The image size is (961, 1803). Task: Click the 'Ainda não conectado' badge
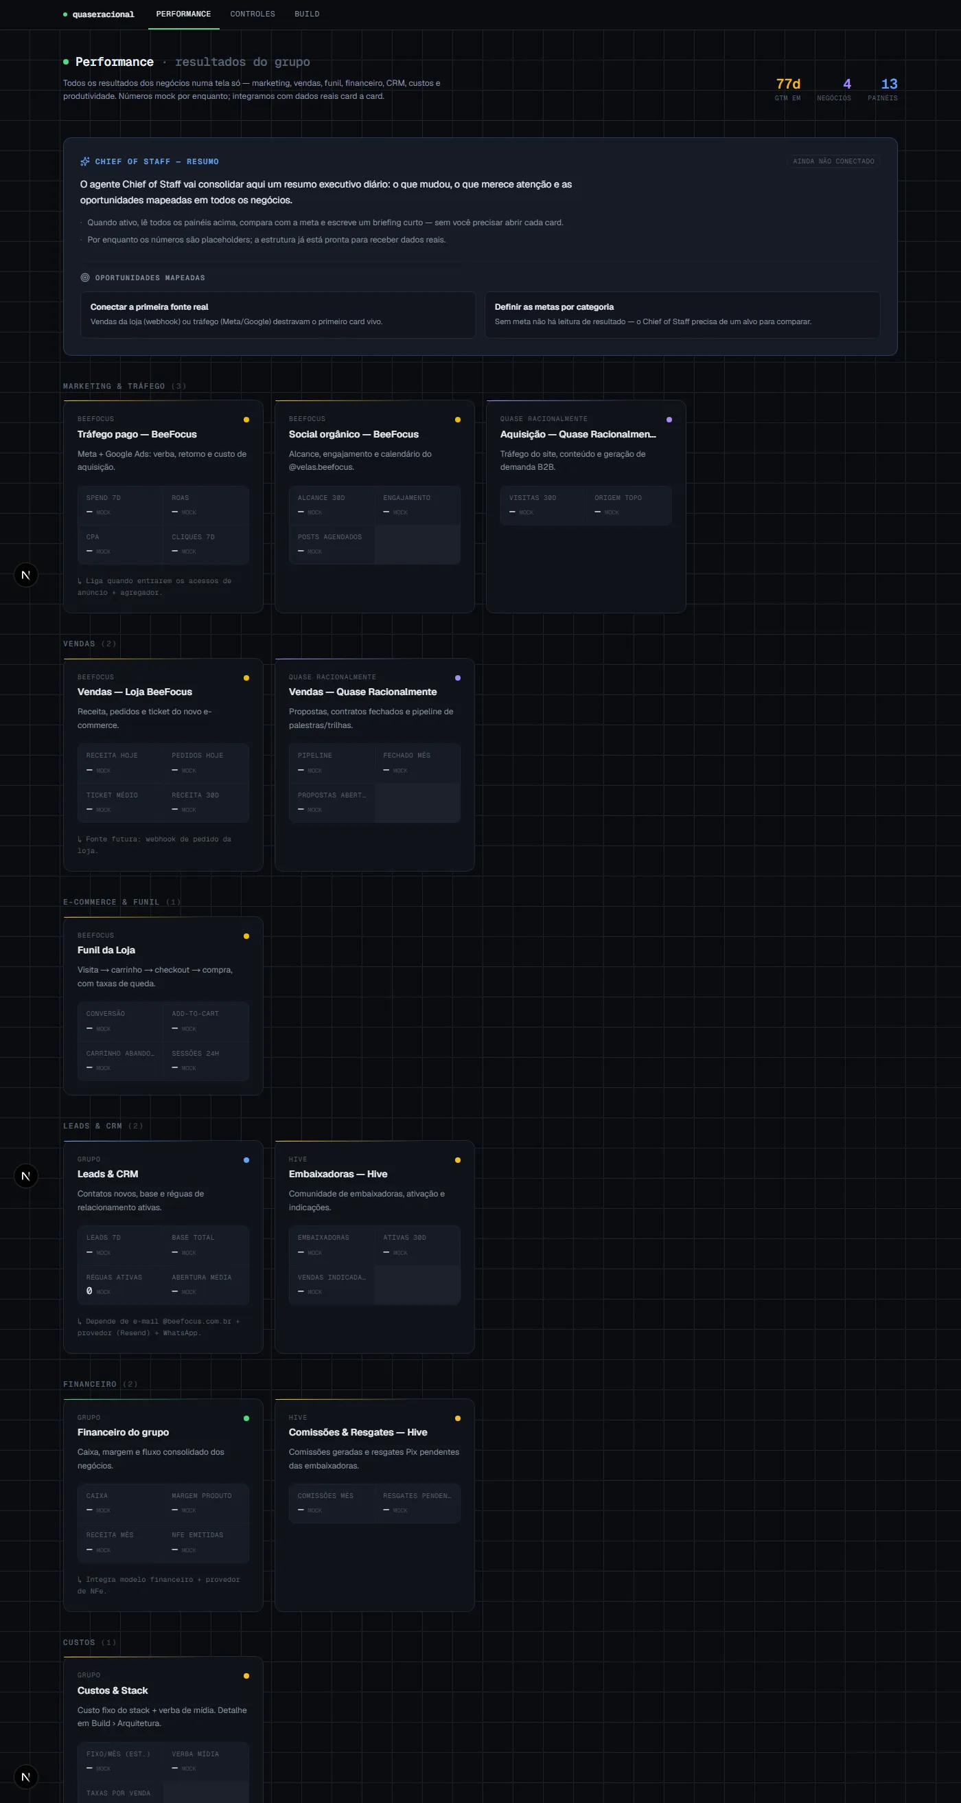tap(833, 161)
